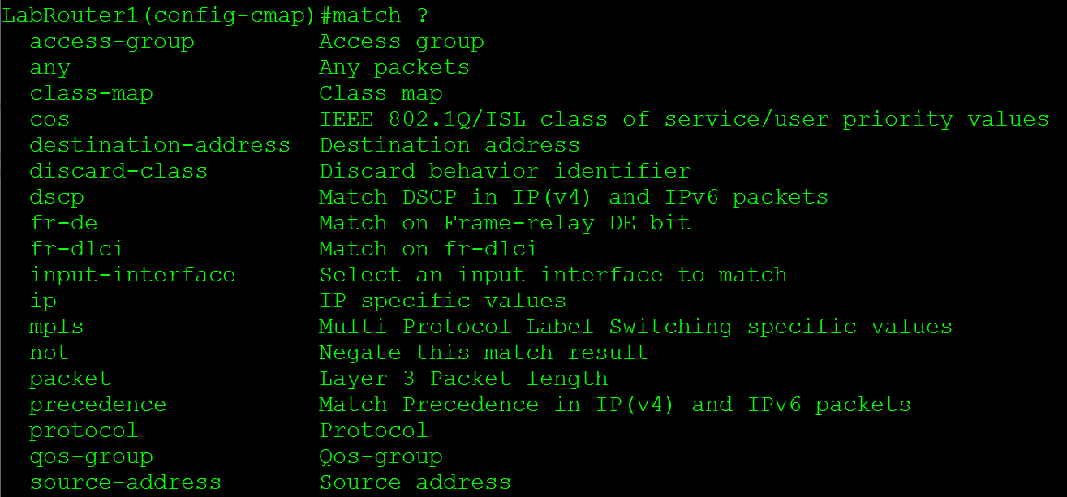Click the 'any' match option
This screenshot has height=497, width=1067.
point(50,67)
